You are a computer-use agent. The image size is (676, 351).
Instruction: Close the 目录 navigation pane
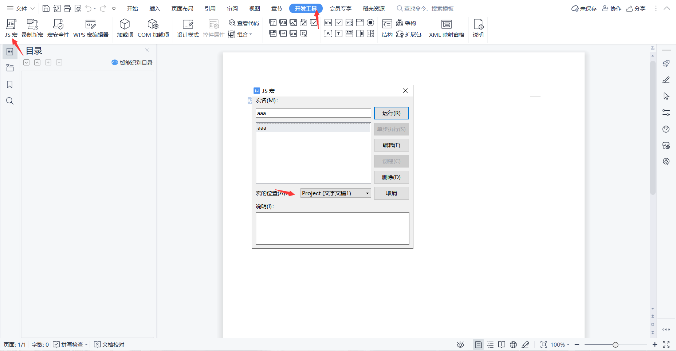coord(148,50)
